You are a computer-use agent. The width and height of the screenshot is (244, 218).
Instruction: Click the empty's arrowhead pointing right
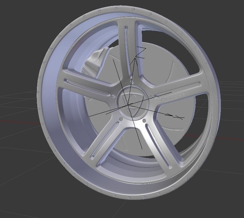point(170,115)
